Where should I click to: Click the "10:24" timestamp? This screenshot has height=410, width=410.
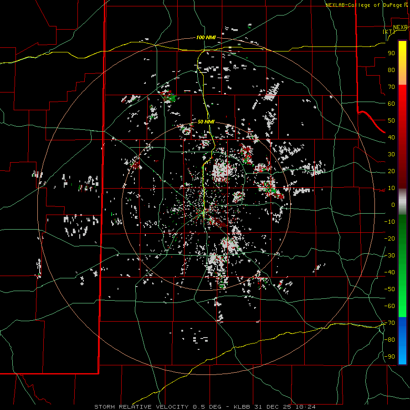tap(306, 407)
